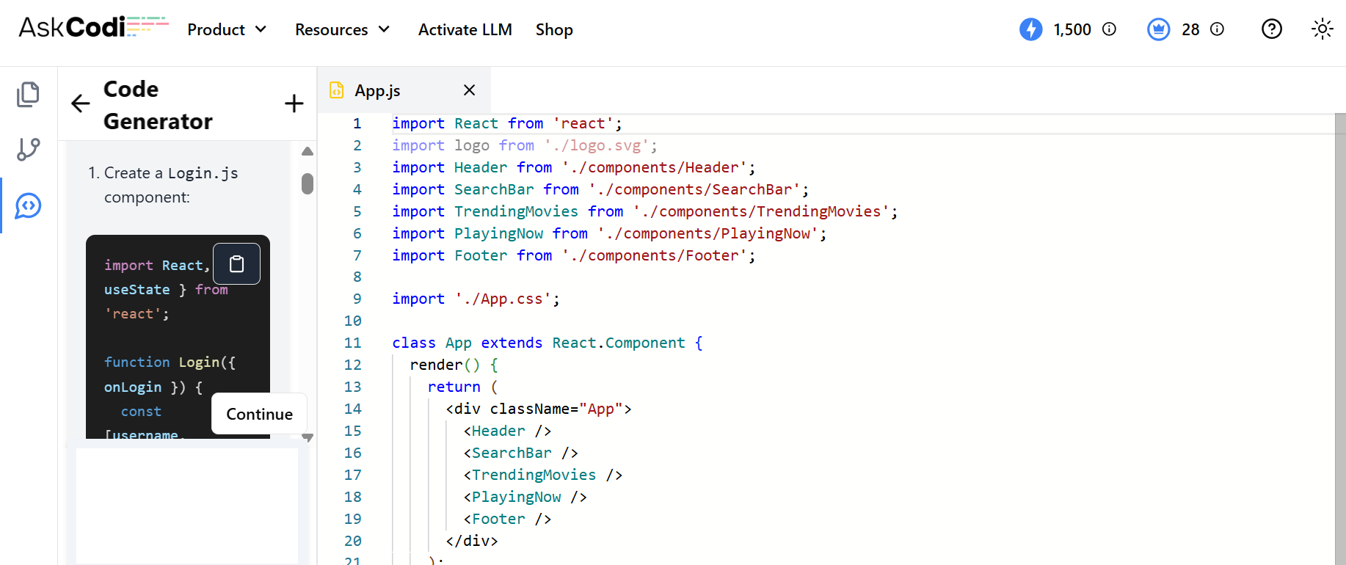Click the scroll up arrow in chat panel
Viewport: 1346px width, 565px height.
308,151
